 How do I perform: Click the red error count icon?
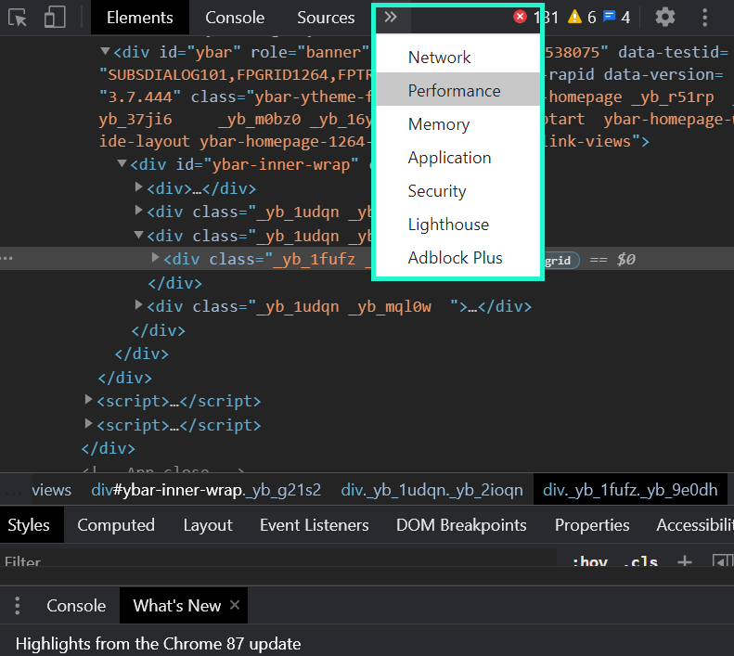(520, 17)
